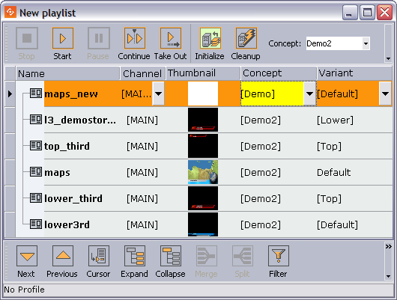This screenshot has height=300, width=397.
Task: Sort by the Name column header
Action: pyautogui.click(x=67, y=73)
